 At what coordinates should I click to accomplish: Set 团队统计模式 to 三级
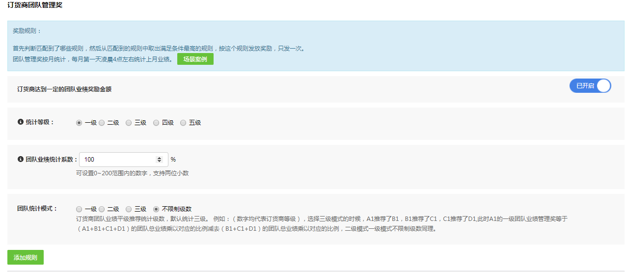pos(129,209)
